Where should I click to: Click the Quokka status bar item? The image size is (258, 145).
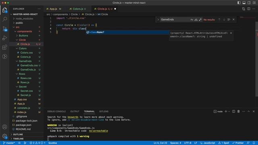[x=52, y=143]
